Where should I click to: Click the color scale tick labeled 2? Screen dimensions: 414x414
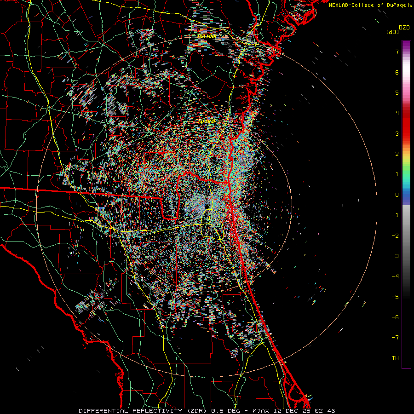(x=397, y=154)
